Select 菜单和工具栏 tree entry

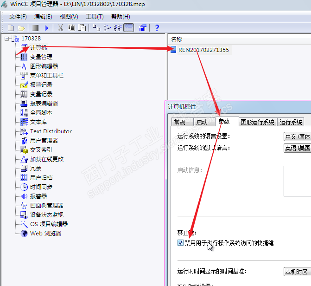point(47,76)
